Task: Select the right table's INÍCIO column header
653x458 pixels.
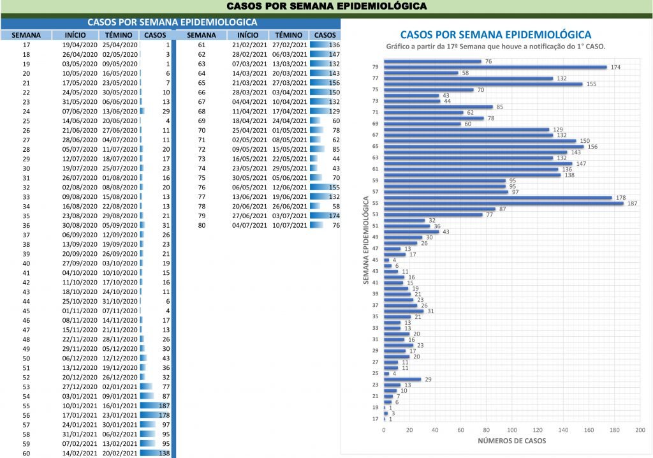Action: (247, 35)
